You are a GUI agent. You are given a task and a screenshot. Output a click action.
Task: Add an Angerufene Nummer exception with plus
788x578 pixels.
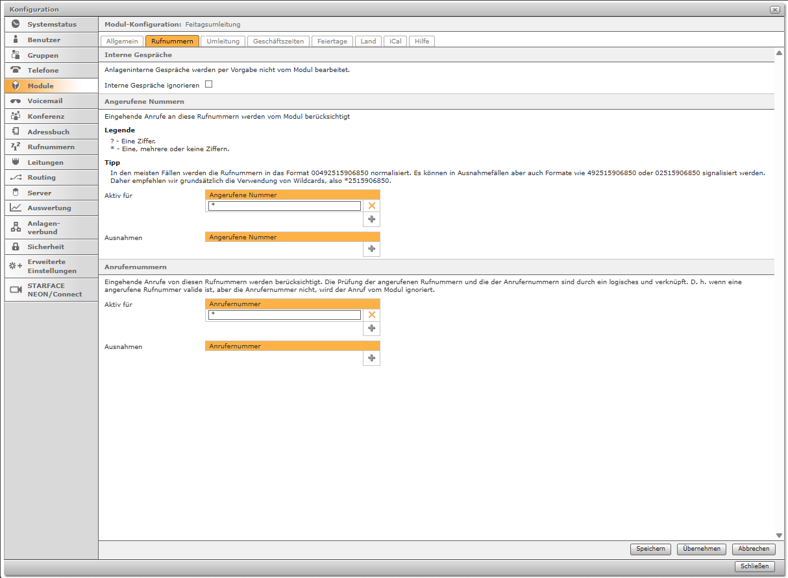point(372,249)
